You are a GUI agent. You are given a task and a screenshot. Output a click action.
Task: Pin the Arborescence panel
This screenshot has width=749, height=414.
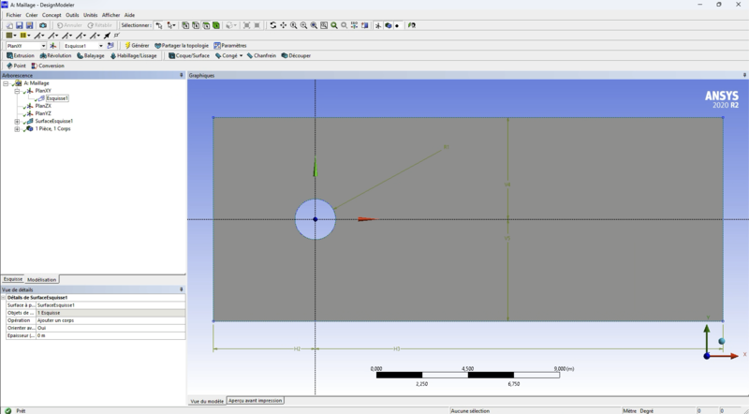pos(181,76)
